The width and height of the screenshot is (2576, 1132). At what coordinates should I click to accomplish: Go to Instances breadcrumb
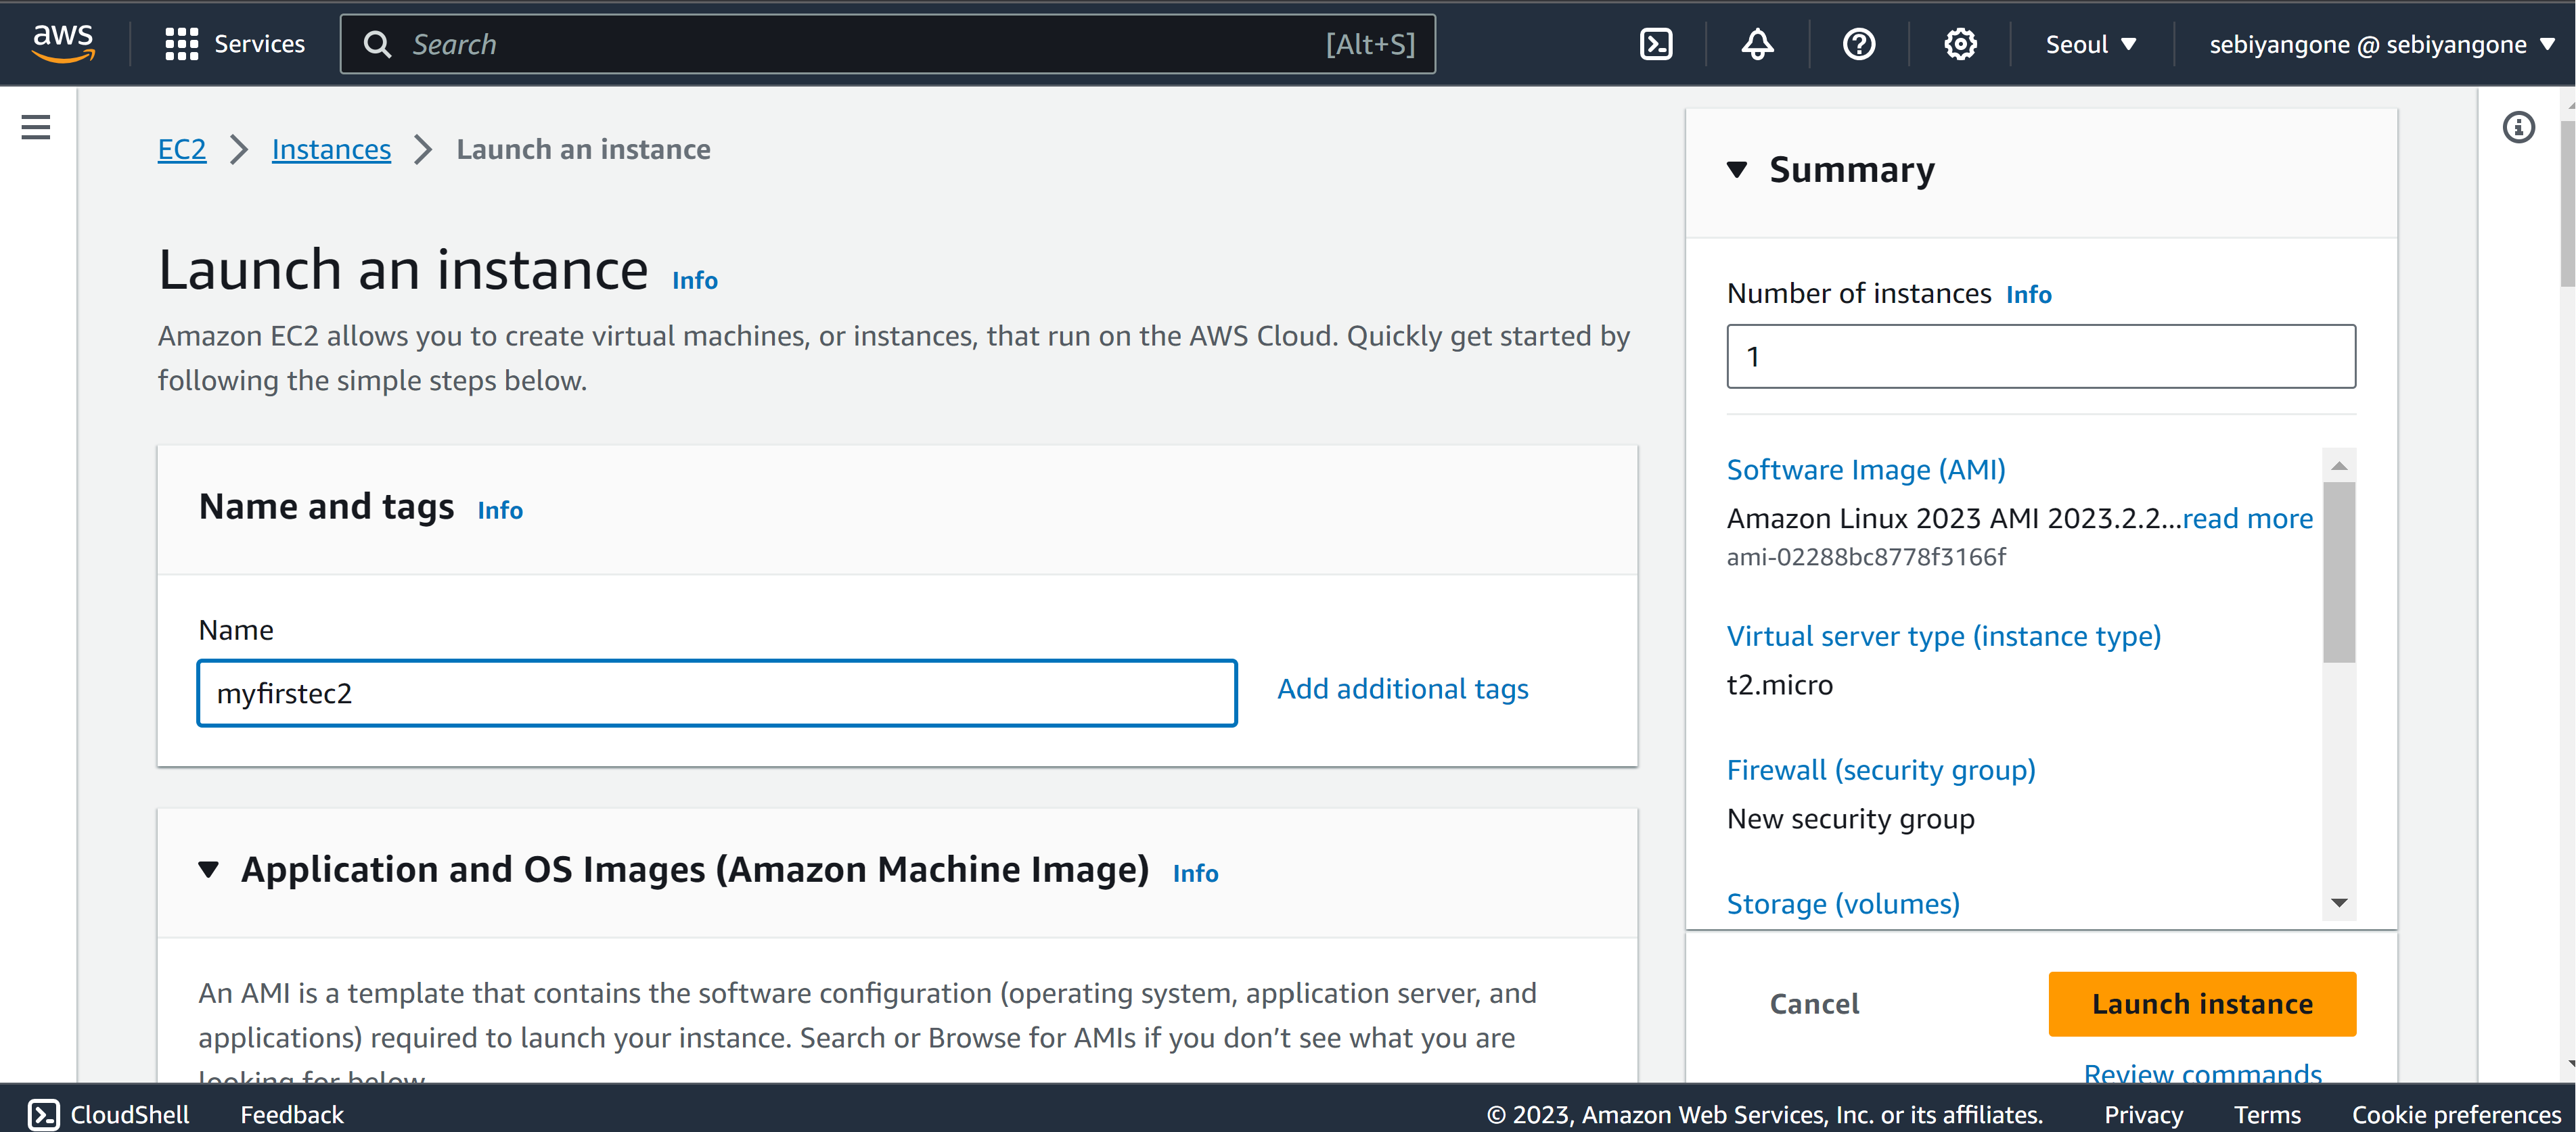[331, 149]
